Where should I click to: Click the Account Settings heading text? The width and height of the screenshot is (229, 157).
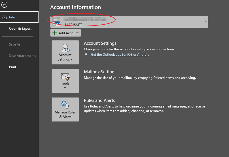coord(100,43)
